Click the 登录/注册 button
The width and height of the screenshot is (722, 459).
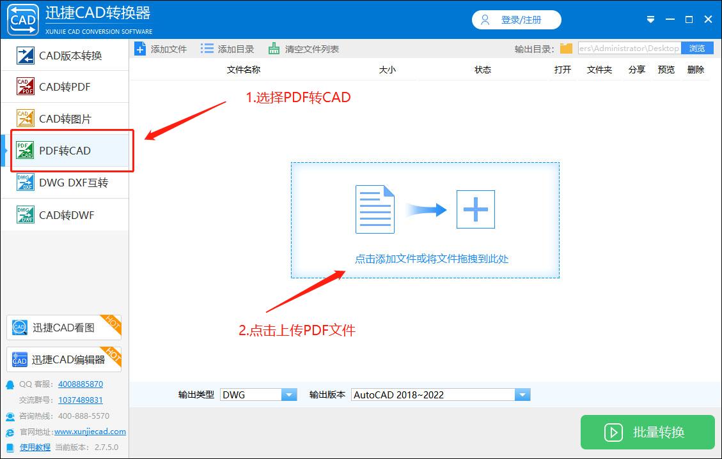click(x=516, y=20)
